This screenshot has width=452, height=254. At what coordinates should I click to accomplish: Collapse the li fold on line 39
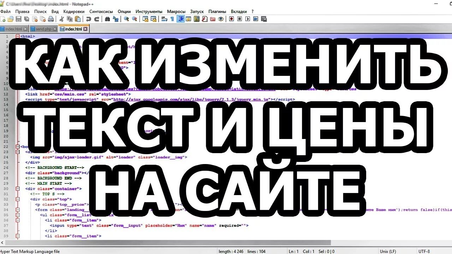coord(18,236)
